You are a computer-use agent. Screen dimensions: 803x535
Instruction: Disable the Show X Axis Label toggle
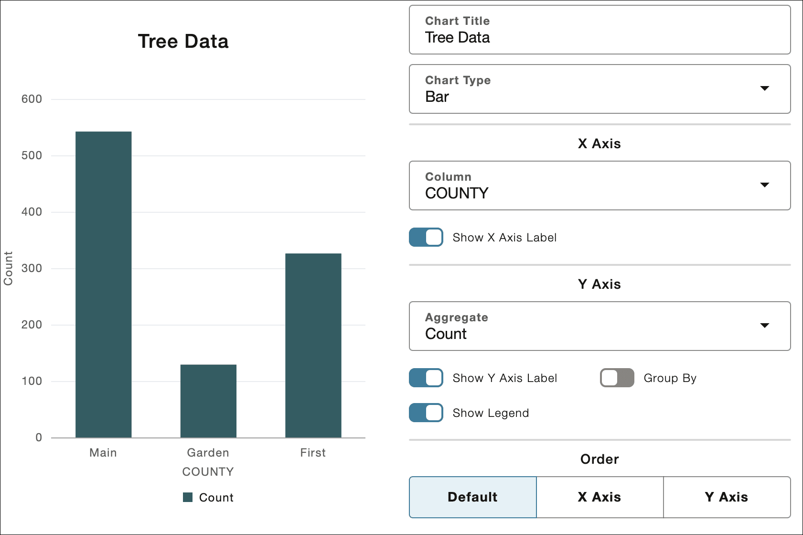point(426,237)
